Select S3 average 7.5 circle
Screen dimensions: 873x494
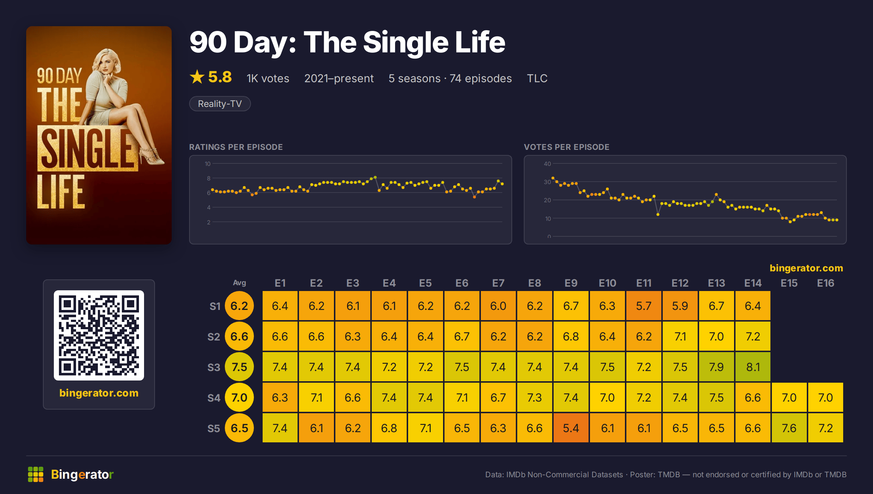tap(239, 367)
